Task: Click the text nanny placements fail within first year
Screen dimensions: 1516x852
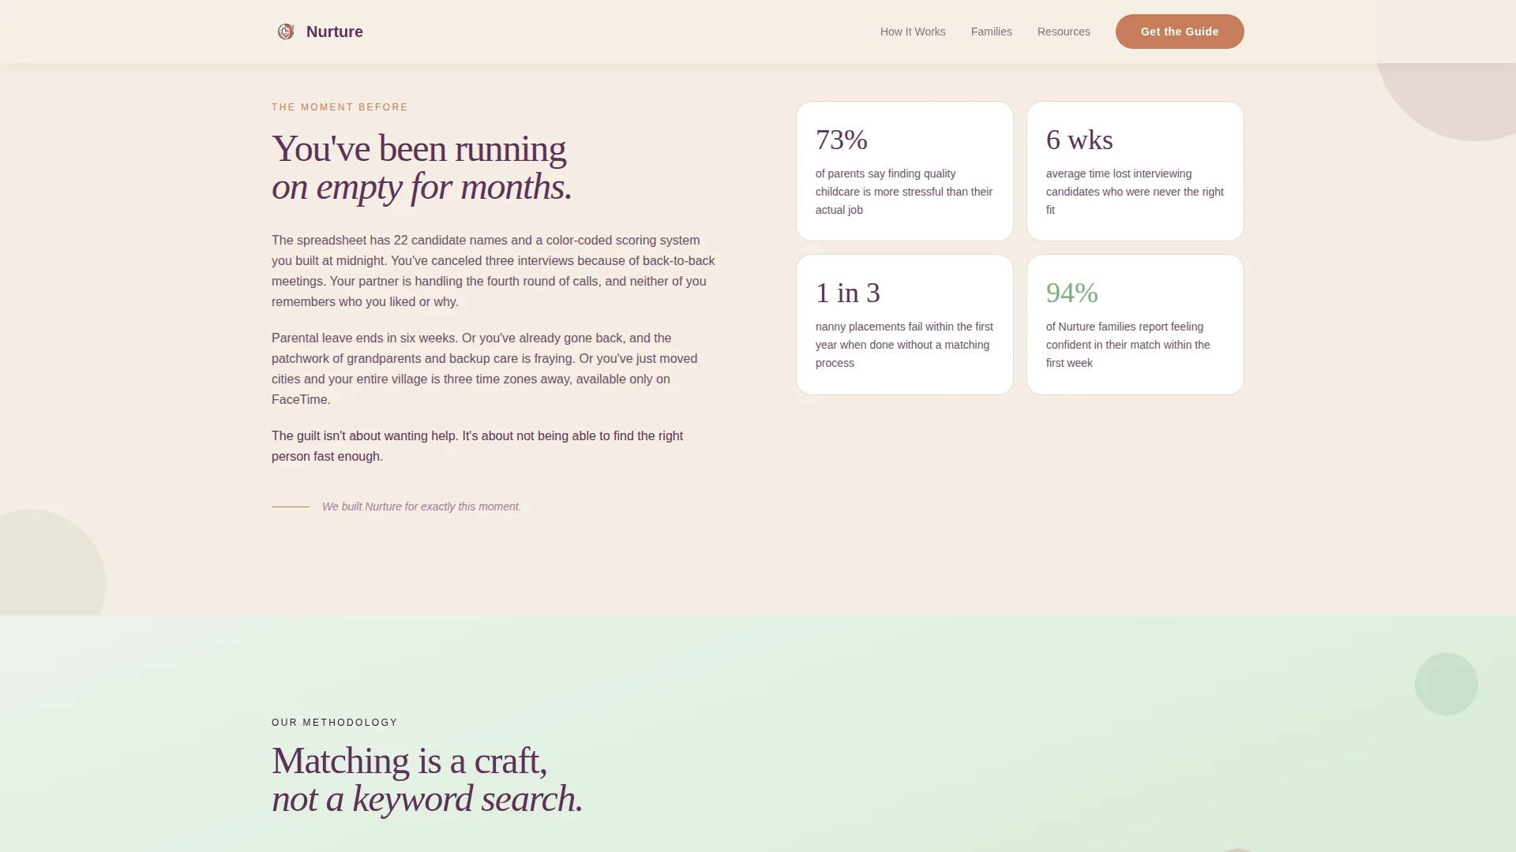Action: click(x=904, y=345)
